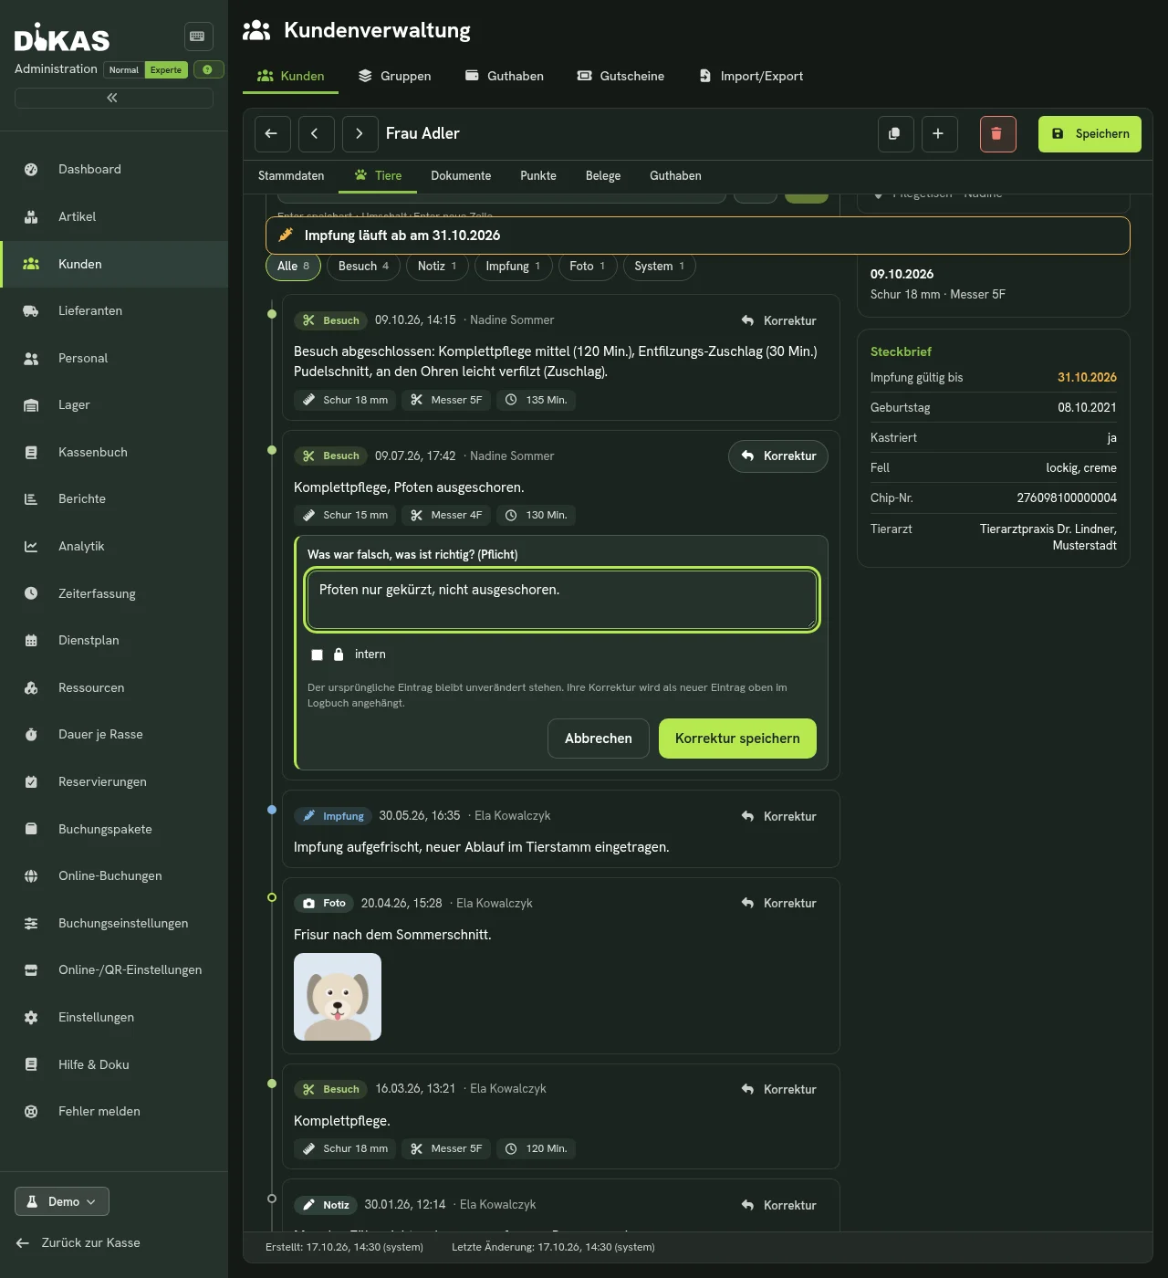Click the duplicate customer copy icon
The height and width of the screenshot is (1278, 1168).
(895, 133)
